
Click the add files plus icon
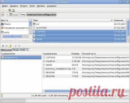3,46
